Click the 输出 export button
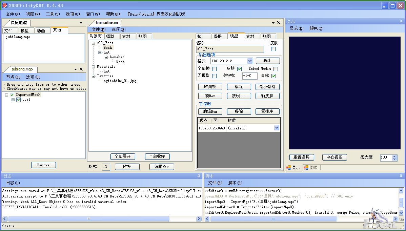 point(267,61)
